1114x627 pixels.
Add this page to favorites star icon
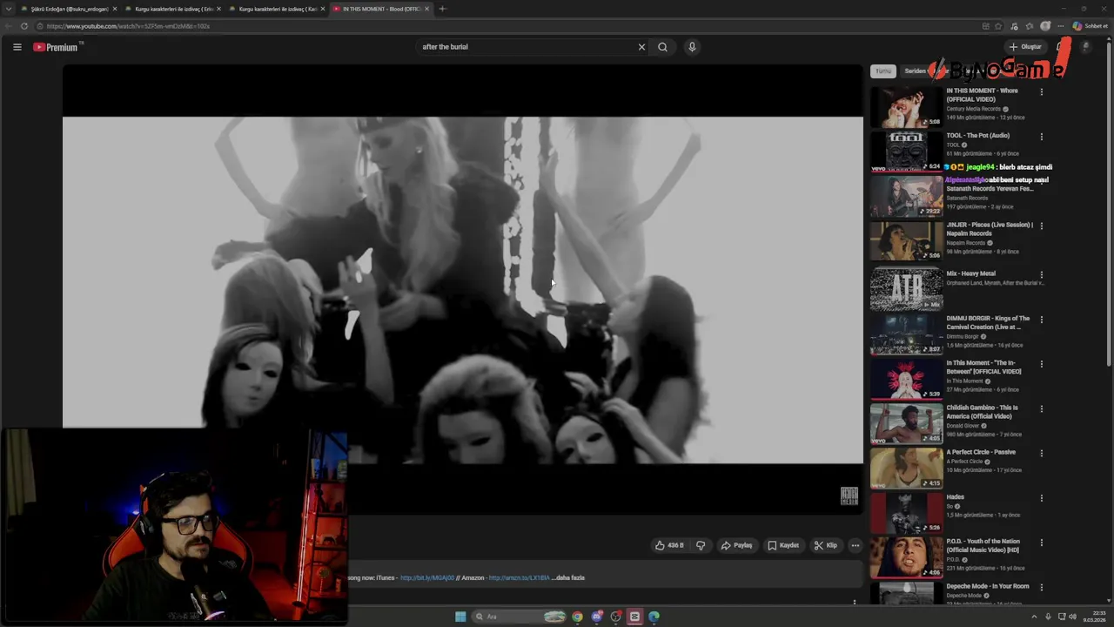pyautogui.click(x=998, y=26)
